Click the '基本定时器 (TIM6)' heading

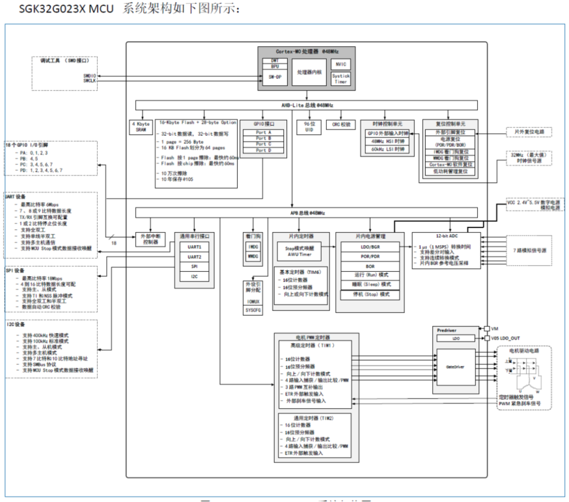click(x=300, y=272)
